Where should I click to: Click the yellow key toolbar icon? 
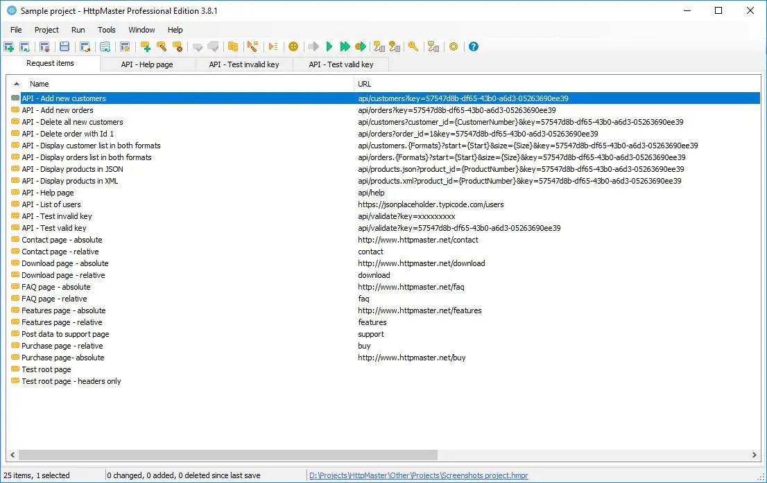click(413, 46)
